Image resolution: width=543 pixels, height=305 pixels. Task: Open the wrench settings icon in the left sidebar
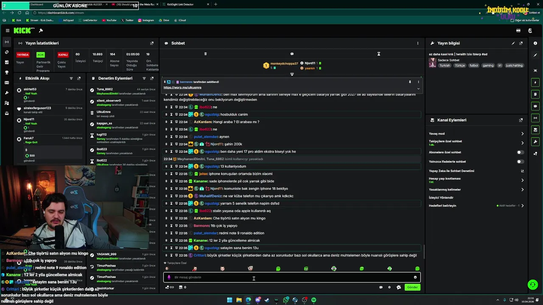pyautogui.click(x=6, y=93)
